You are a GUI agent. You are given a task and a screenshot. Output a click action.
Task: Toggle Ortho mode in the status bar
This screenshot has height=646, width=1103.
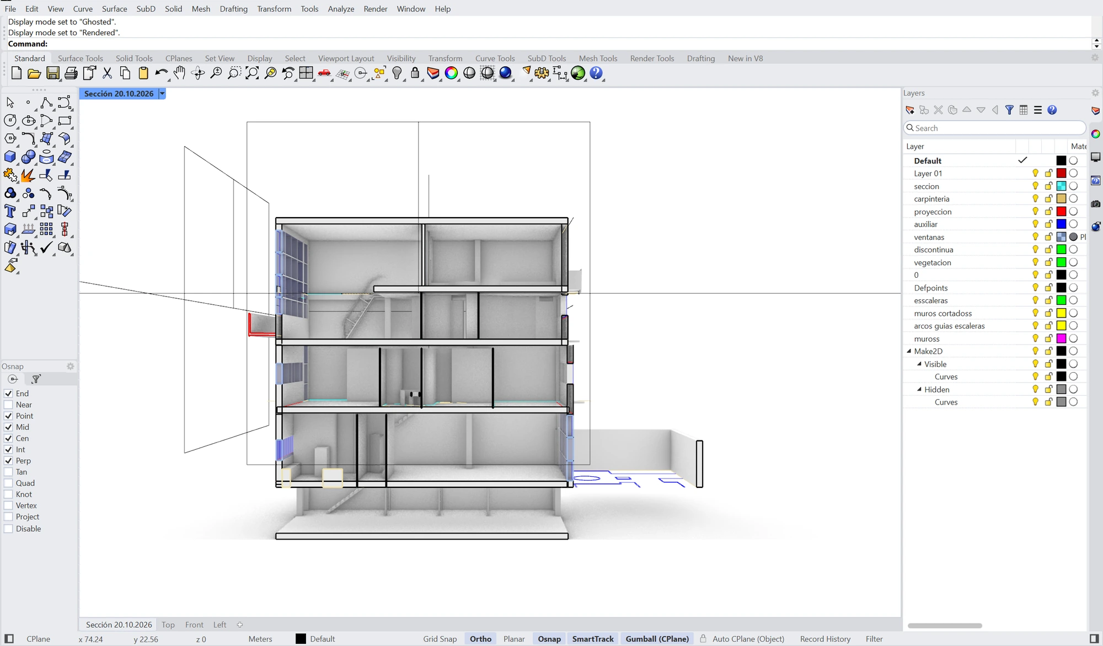click(480, 639)
